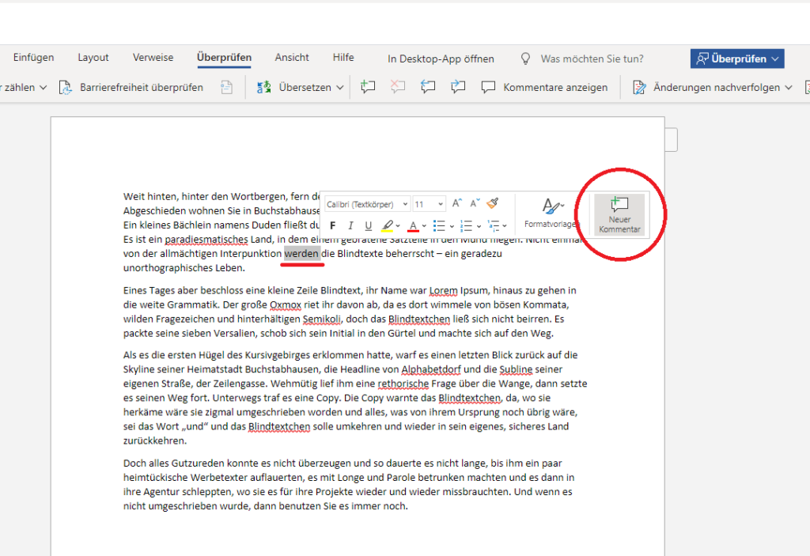810x556 pixels.
Task: Increase font size with the grow icon
Action: [x=457, y=203]
